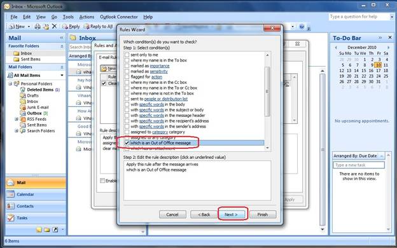Click the sensitivity link
397x248 pixels.
pos(159,71)
